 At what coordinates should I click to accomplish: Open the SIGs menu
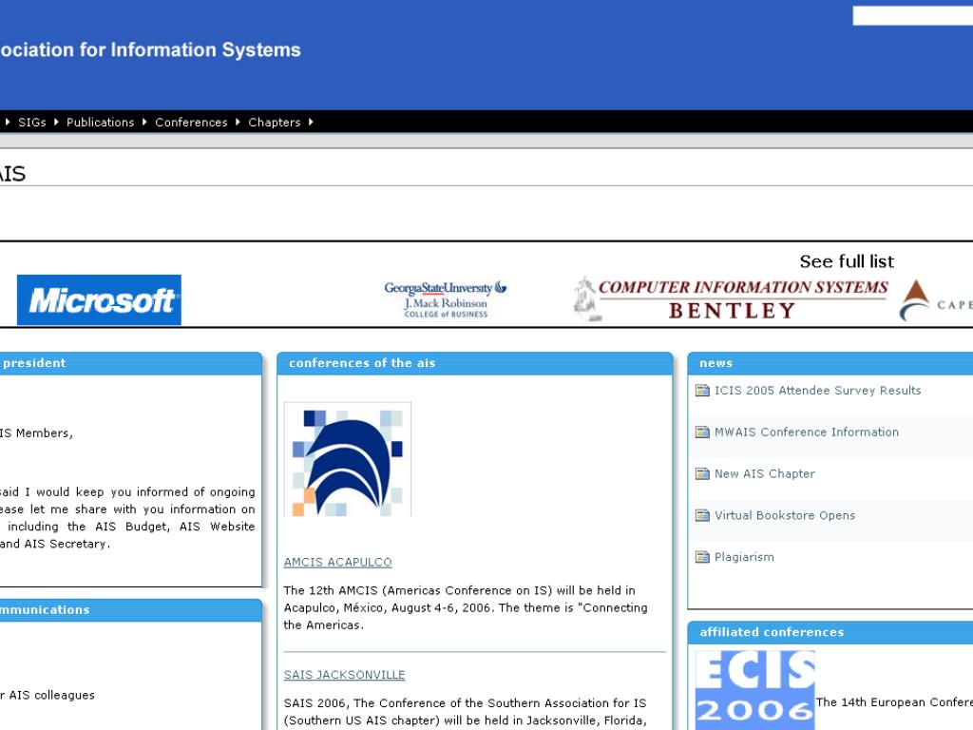click(31, 123)
